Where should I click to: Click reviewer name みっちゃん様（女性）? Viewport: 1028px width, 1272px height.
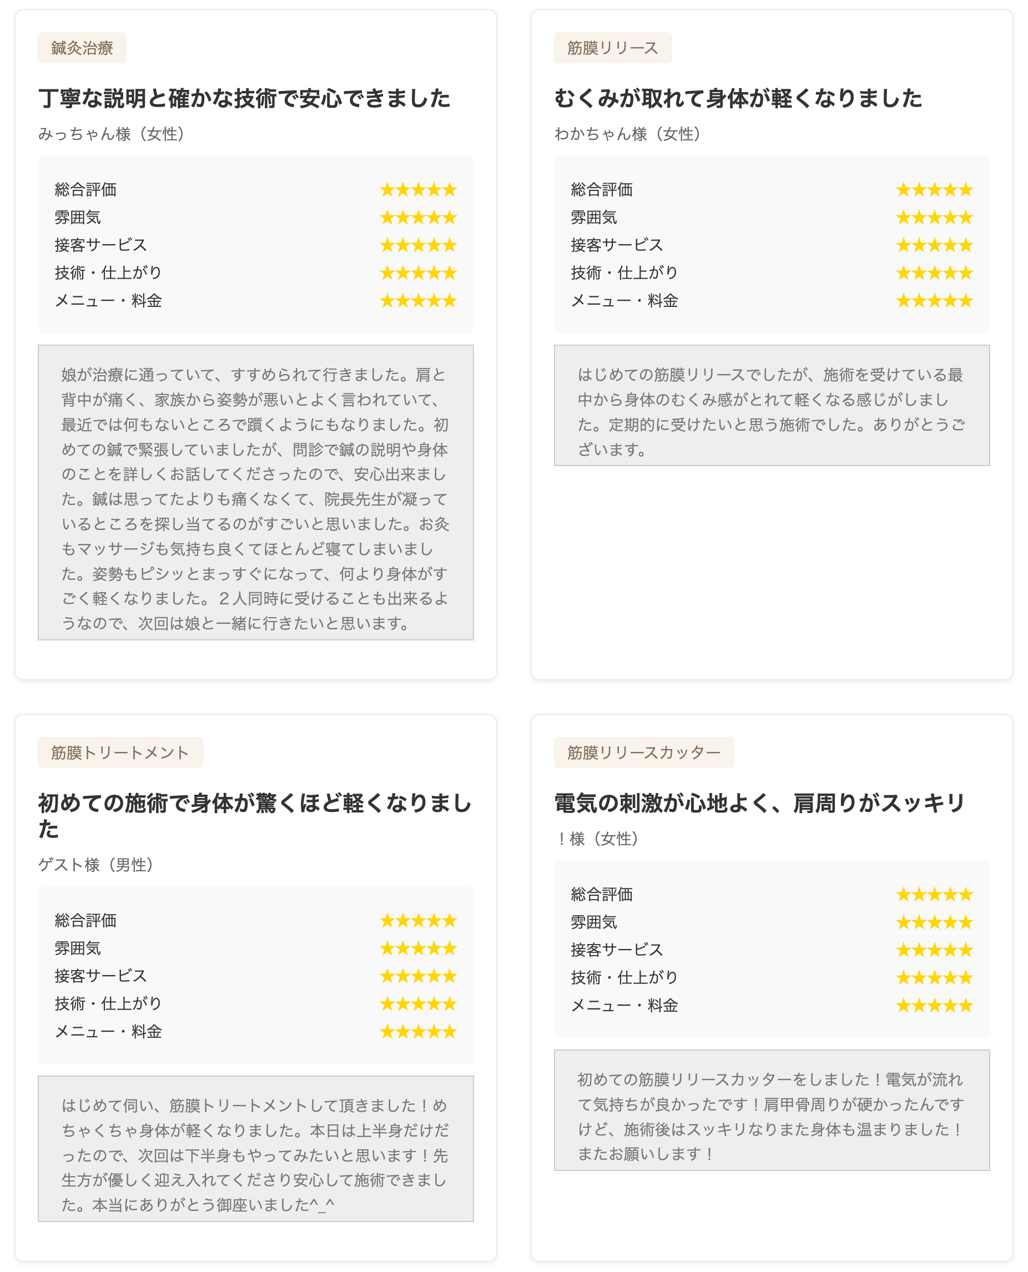(112, 134)
